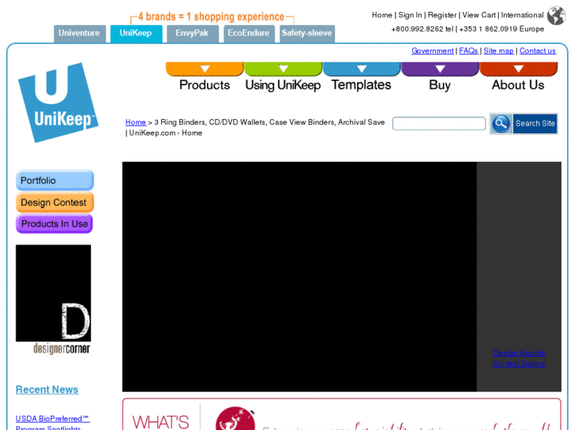Open the Contact us link

(538, 50)
